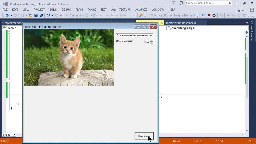This screenshot has height=144, width=256.
Task: Click the Quick Launch magnifier icon
Action: click(230, 3)
